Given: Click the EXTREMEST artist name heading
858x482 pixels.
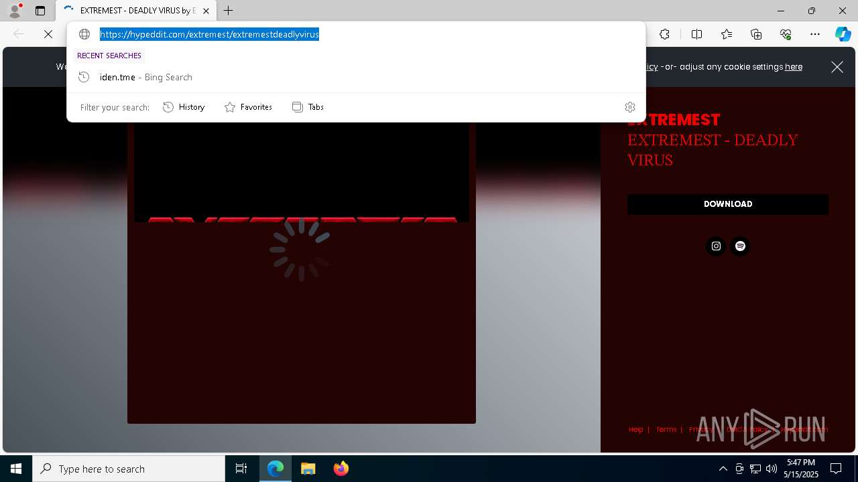Looking at the screenshot, I should (674, 120).
